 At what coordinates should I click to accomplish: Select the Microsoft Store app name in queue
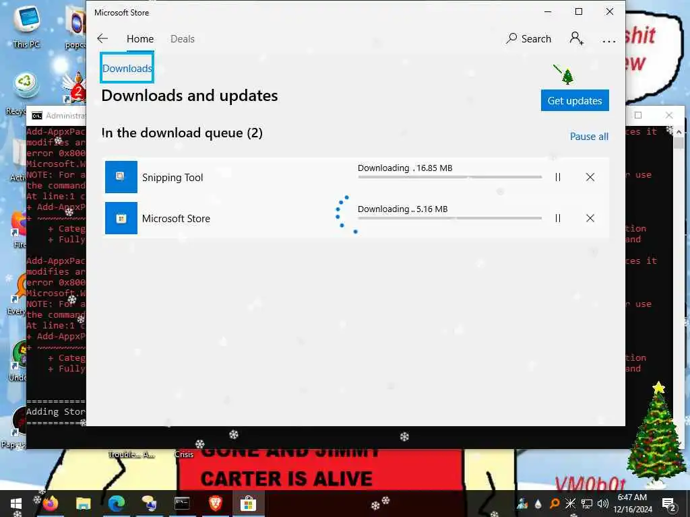pos(176,219)
